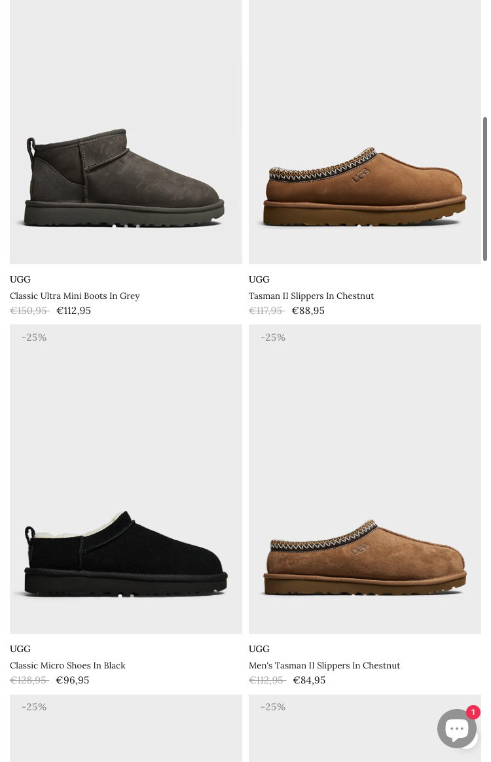Image resolution: width=491 pixels, height=762 pixels.
Task: Open the grey Classic Ultra Mini boot image
Action: point(126,131)
